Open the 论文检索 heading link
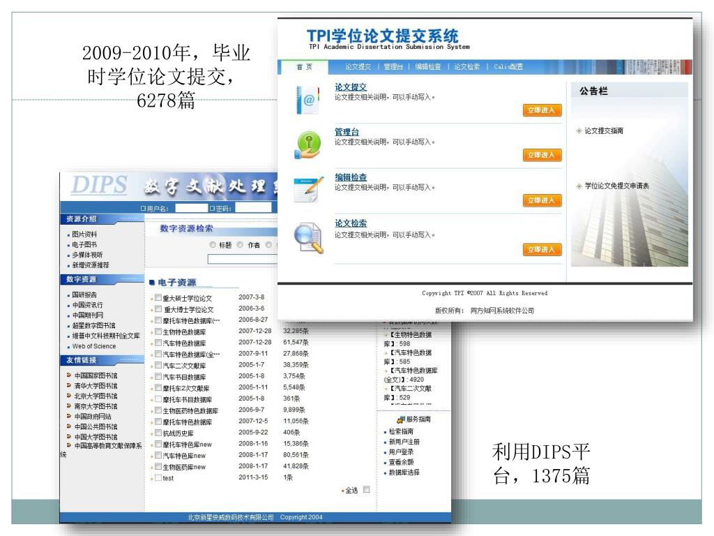 (351, 223)
